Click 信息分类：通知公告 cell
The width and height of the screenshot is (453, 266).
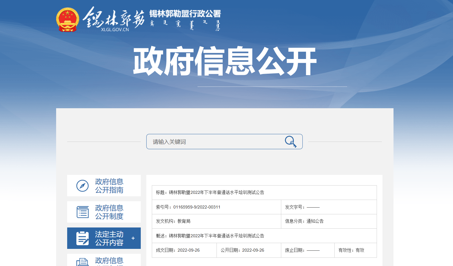(x=329, y=221)
